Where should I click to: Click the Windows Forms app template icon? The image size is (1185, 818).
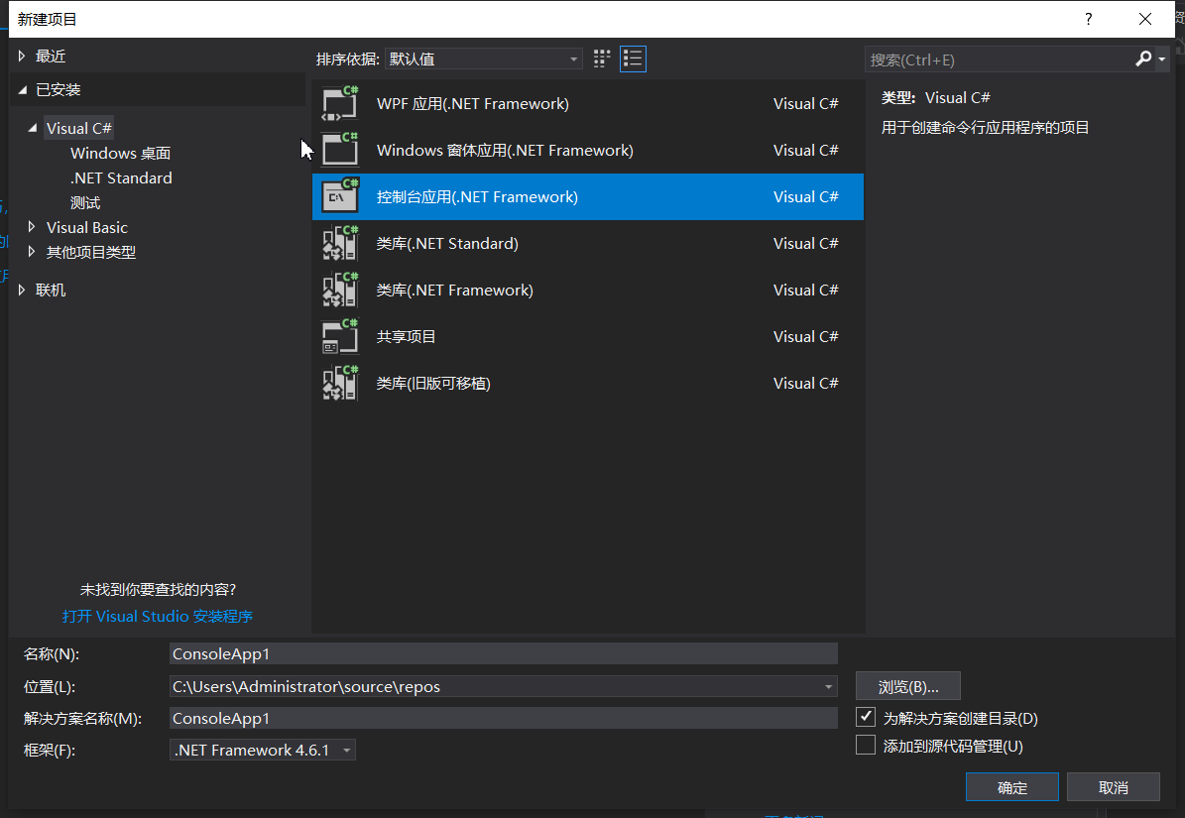click(x=340, y=150)
